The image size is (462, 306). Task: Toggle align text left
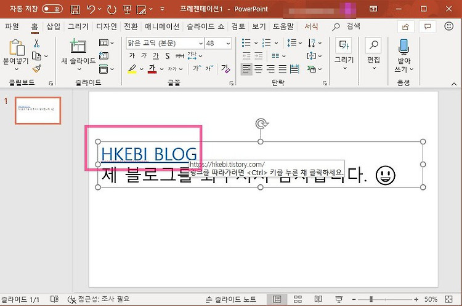(x=246, y=69)
